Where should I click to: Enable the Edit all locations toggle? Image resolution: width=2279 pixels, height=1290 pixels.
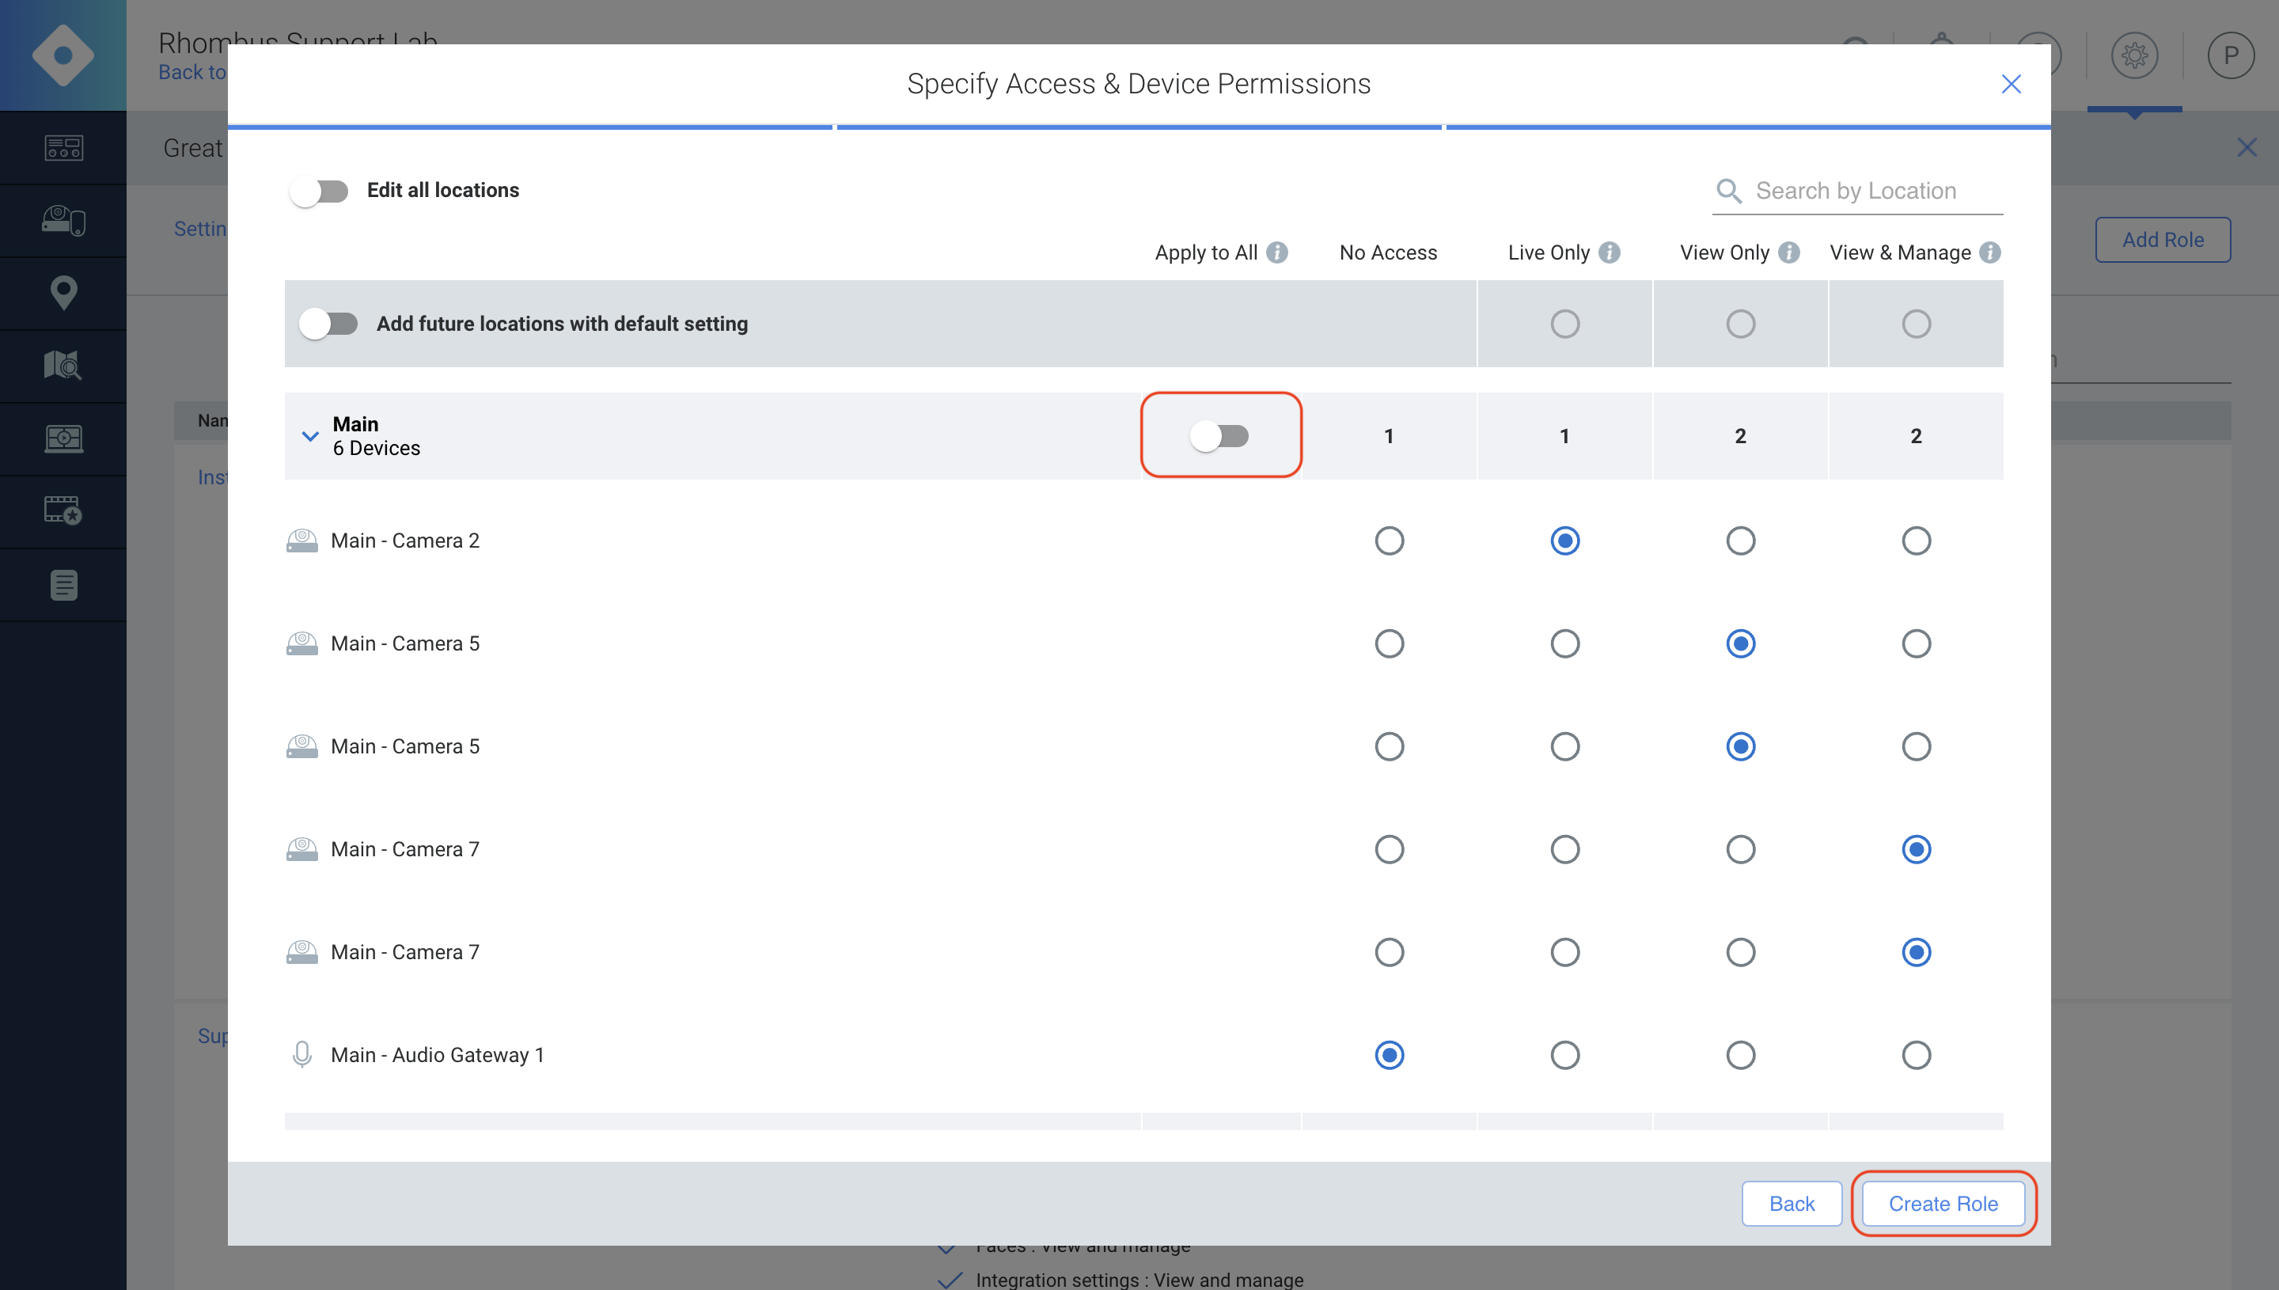click(320, 191)
